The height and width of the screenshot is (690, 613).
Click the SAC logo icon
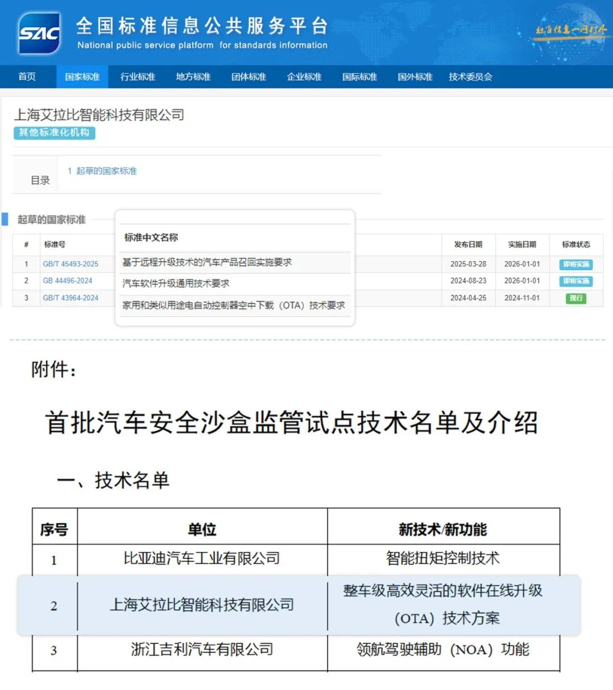pyautogui.click(x=39, y=33)
